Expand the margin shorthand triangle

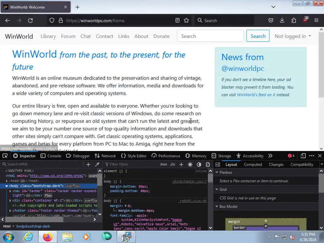(126, 206)
